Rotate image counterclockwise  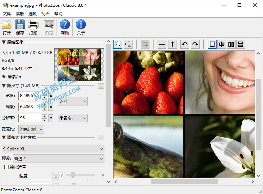185,44
